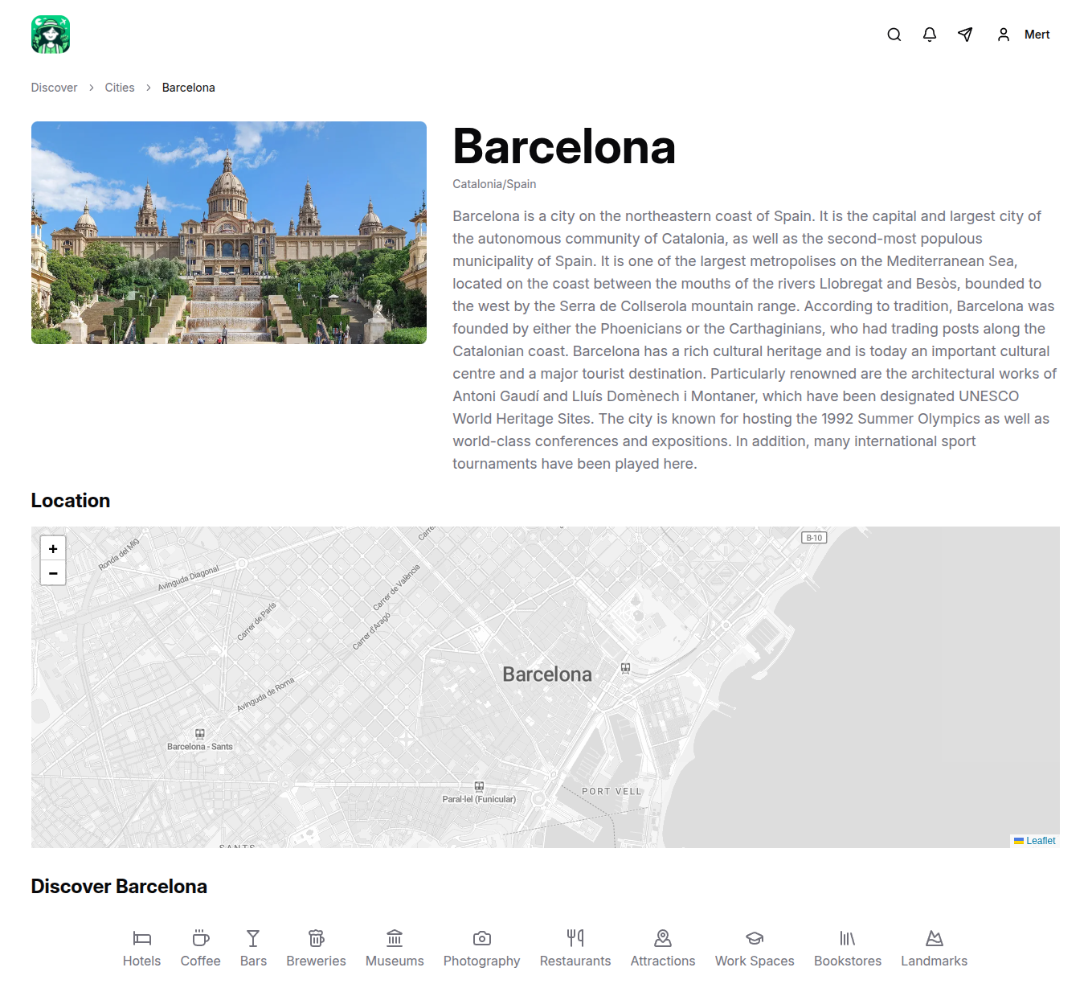
Task: Open the Work Spaces category label
Action: 755,961
